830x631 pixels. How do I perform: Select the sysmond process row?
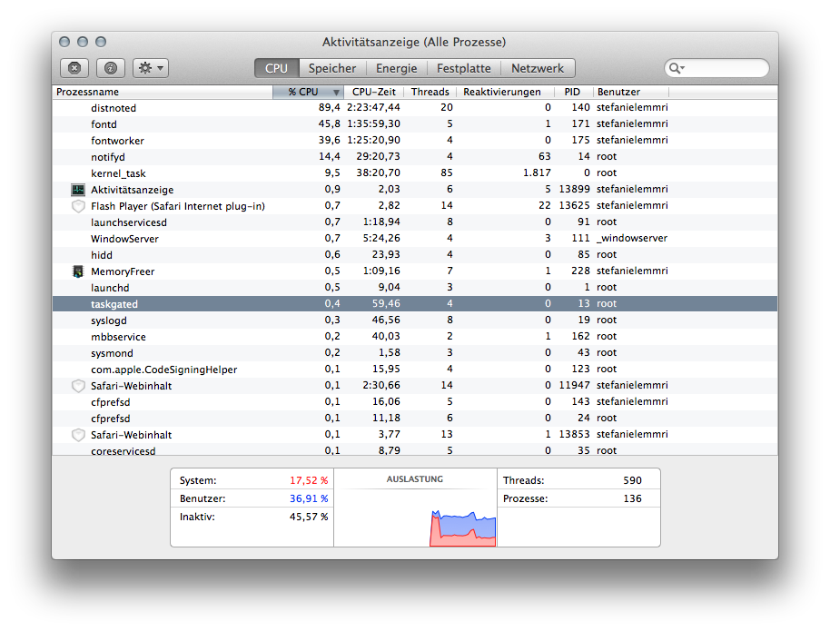click(415, 353)
